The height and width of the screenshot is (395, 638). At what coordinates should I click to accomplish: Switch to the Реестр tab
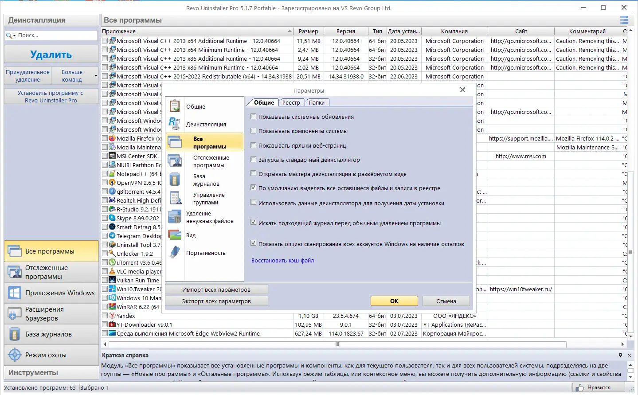[x=291, y=103]
